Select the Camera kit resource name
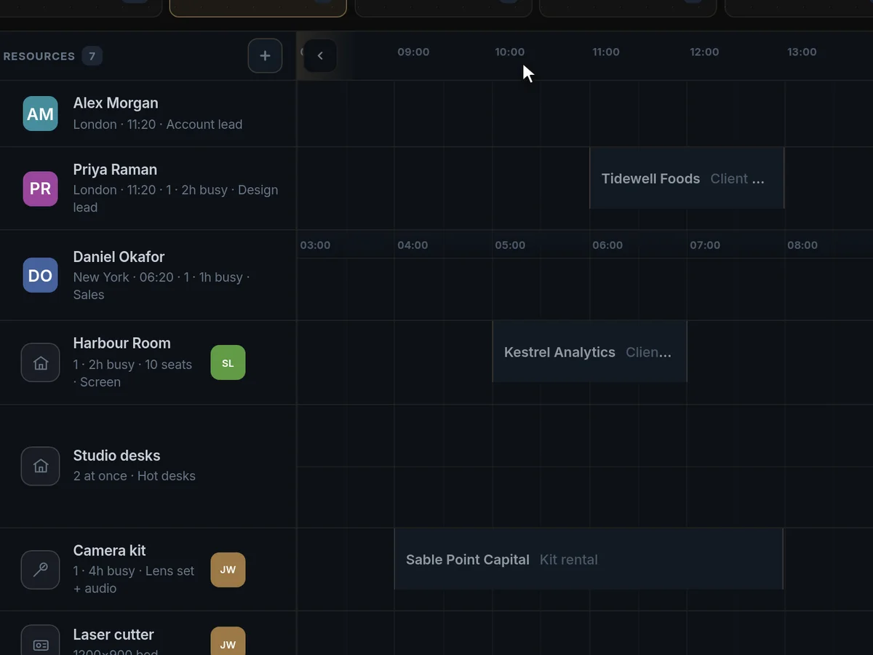 (x=109, y=551)
